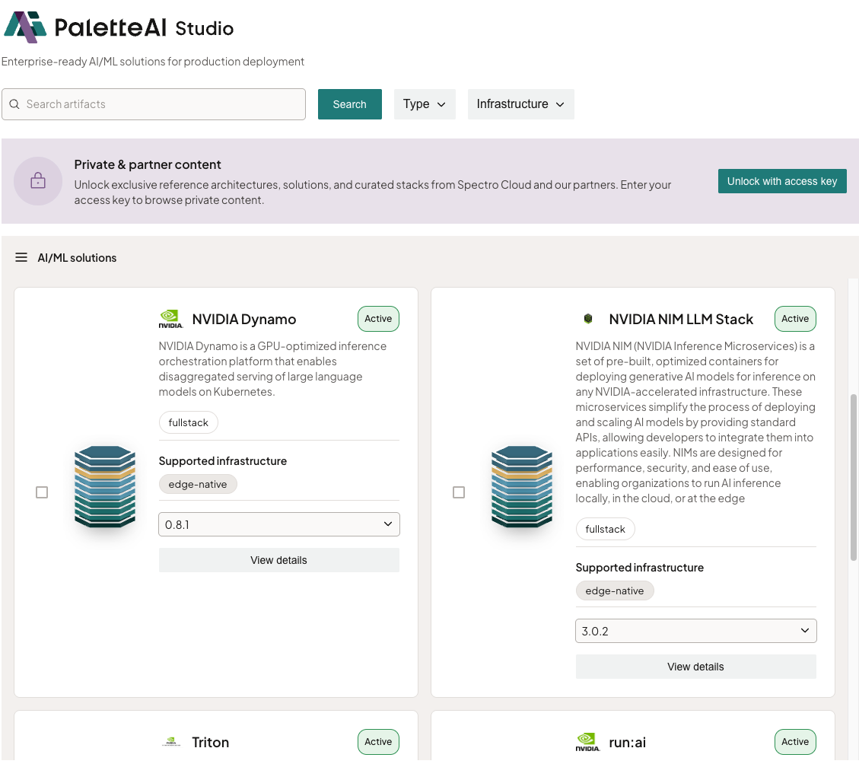859x764 pixels.
Task: Click the NVIDIA icon on the run:ai card
Action: (587, 741)
